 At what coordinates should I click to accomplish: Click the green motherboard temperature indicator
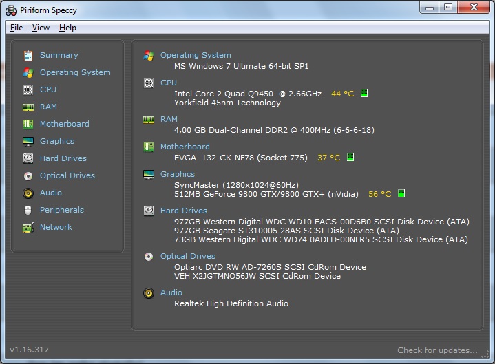pos(350,157)
